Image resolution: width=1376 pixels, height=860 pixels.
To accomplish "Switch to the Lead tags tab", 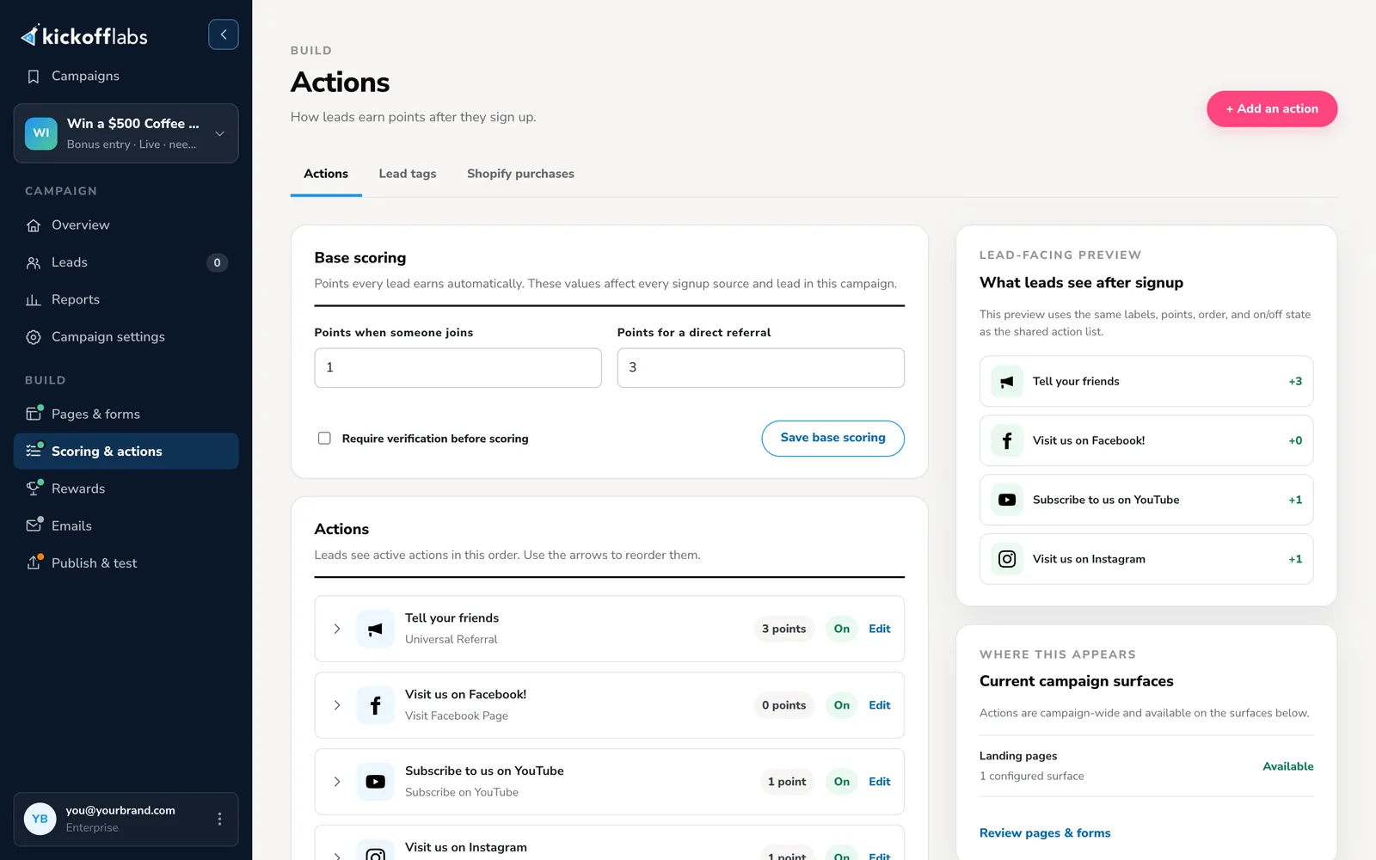I will (x=408, y=174).
